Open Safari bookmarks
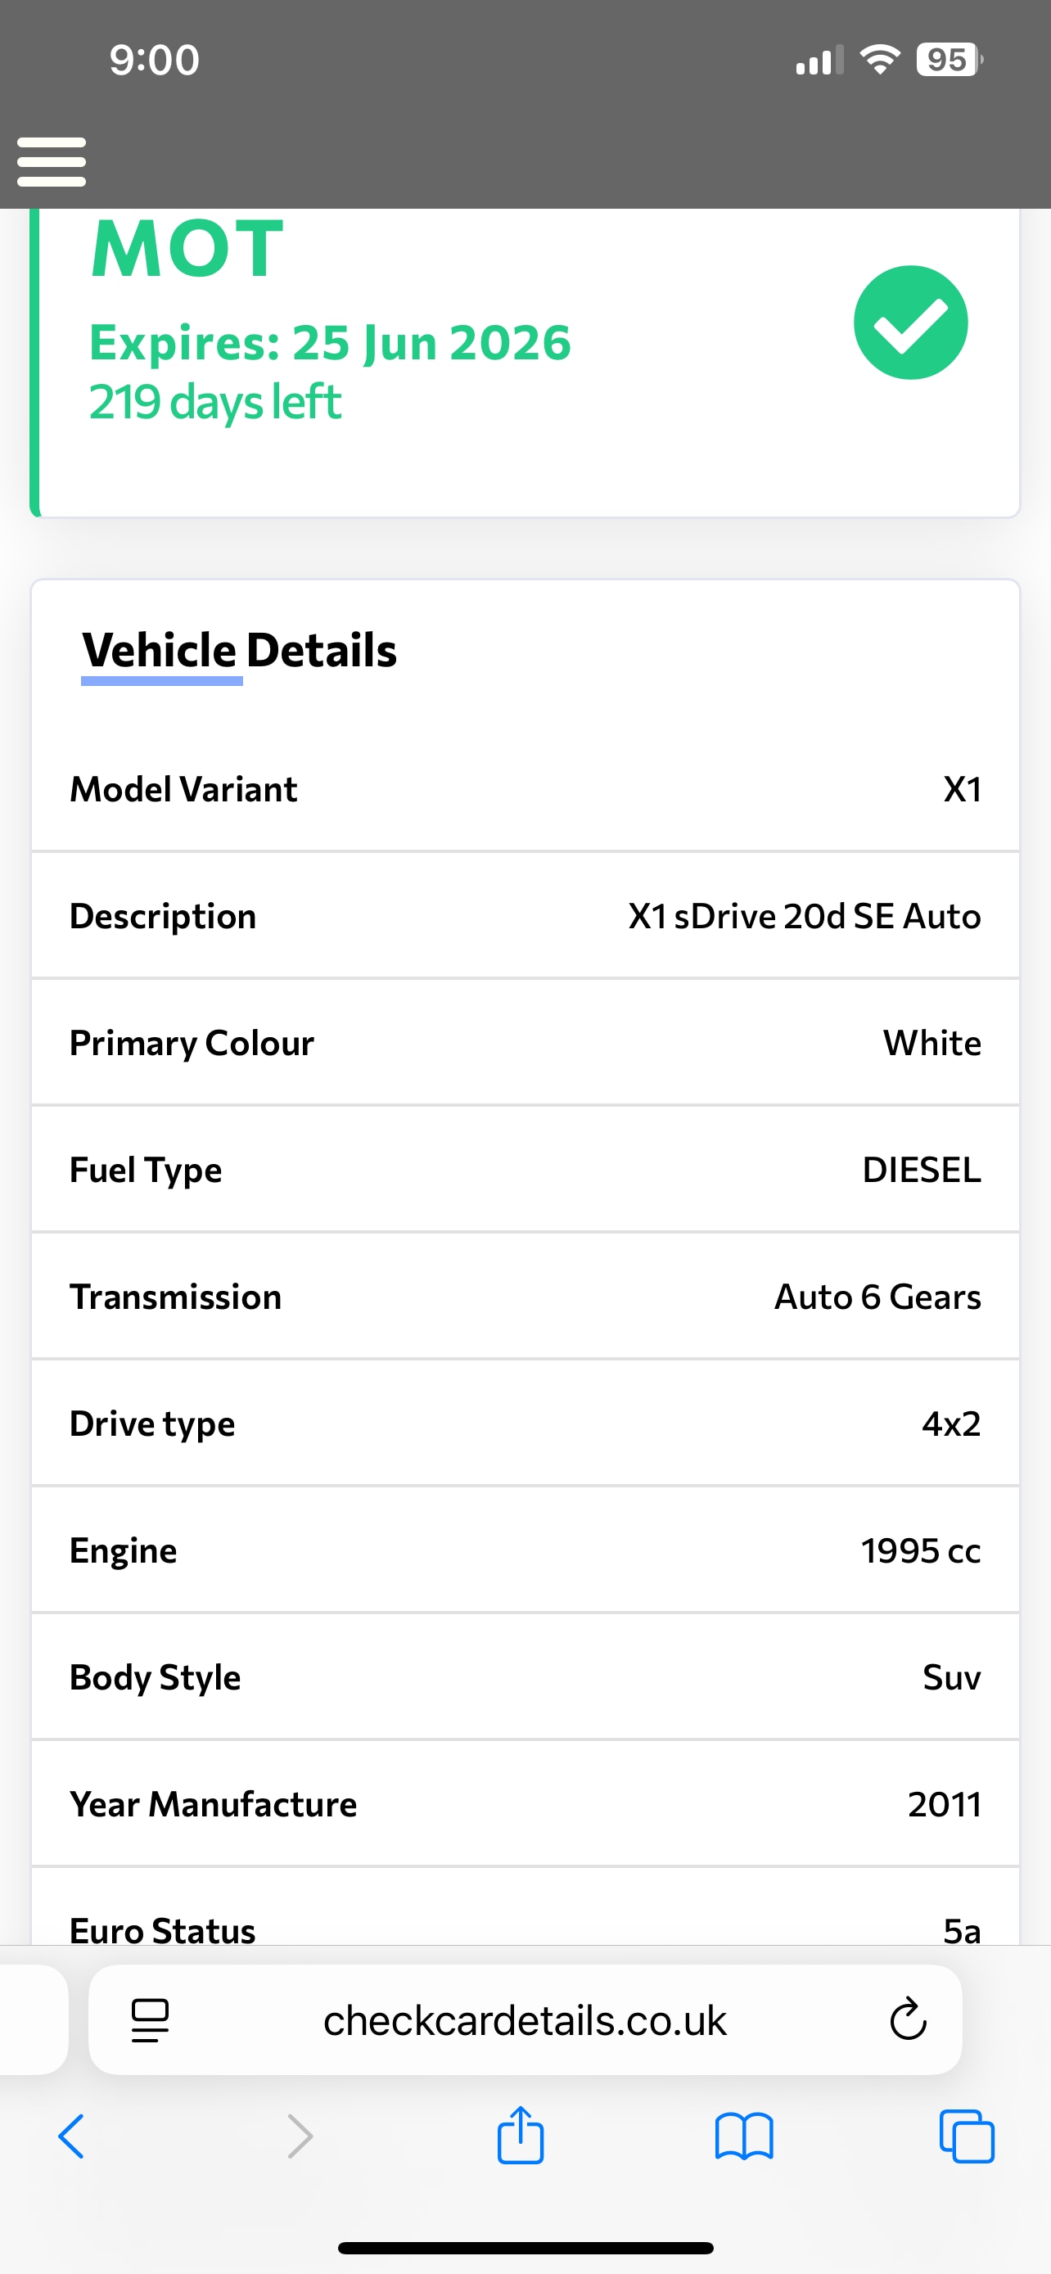 tap(744, 2136)
